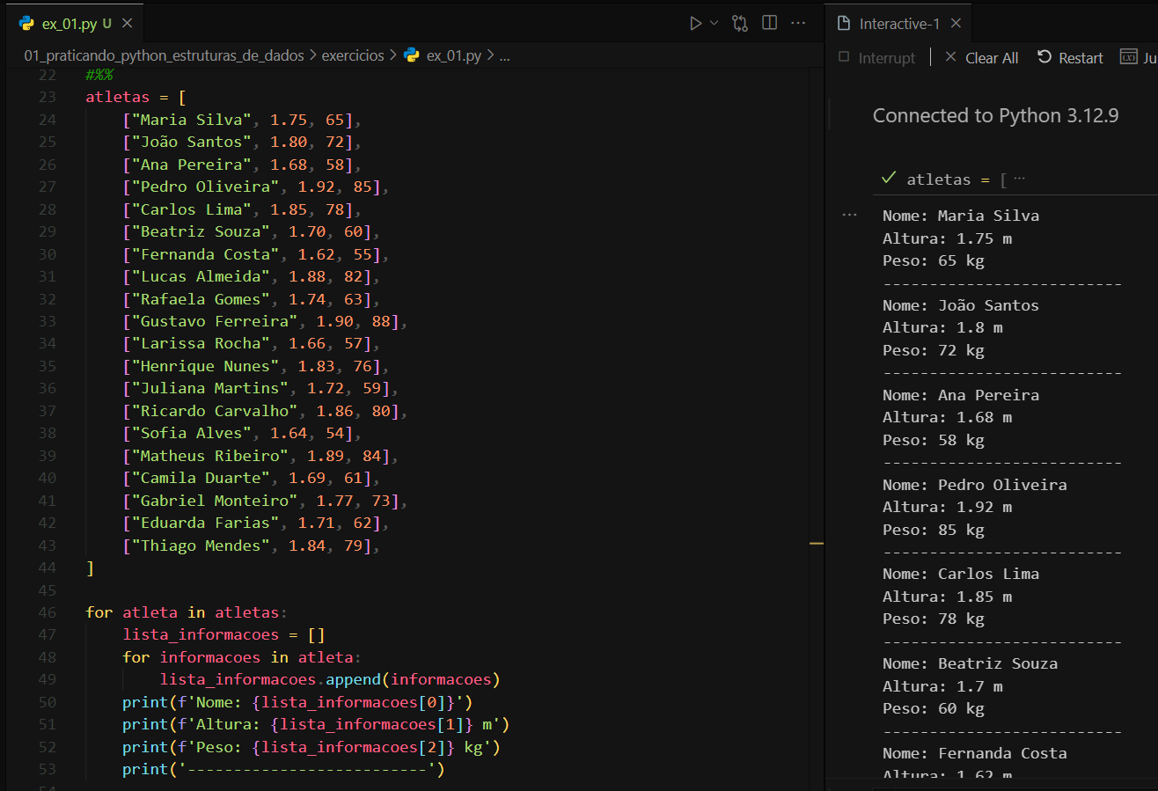
Task: Switch to the Interactive-1 tab
Action: [898, 24]
